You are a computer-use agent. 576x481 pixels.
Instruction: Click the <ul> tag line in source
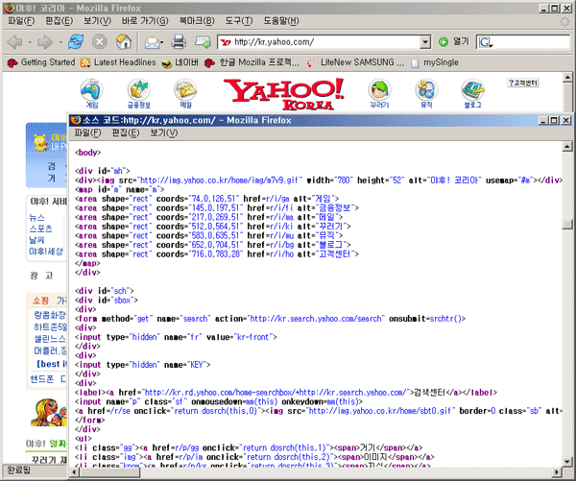click(x=84, y=439)
